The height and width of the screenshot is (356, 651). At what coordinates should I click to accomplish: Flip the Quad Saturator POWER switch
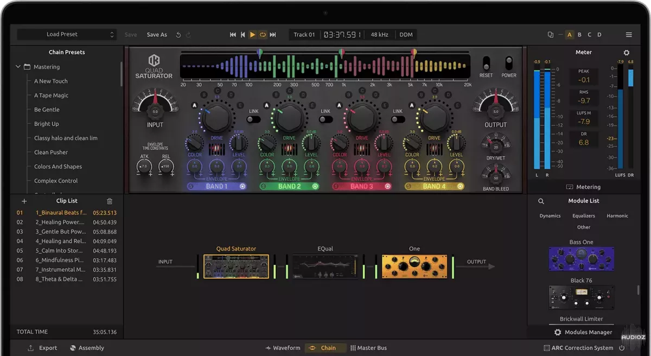coord(509,63)
